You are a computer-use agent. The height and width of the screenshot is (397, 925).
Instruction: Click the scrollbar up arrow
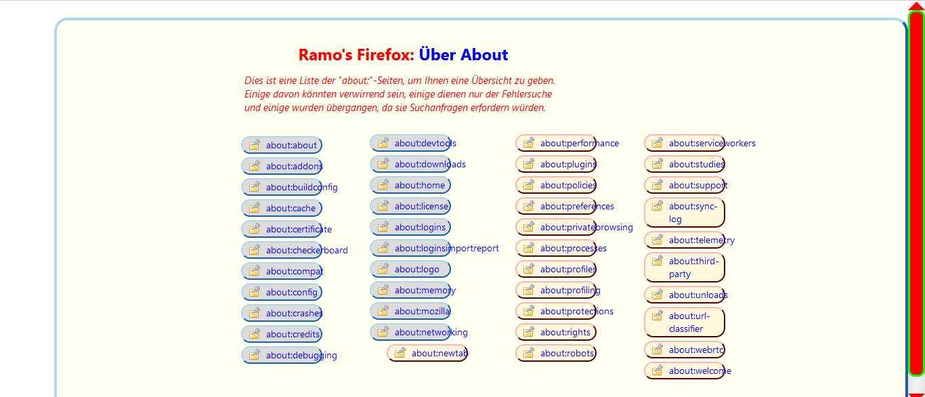pos(916,5)
